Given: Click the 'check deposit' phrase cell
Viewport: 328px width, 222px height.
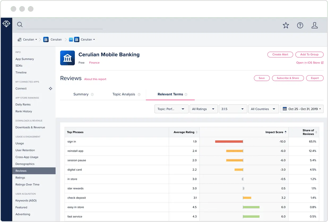Looking at the screenshot, I should coord(117,198).
